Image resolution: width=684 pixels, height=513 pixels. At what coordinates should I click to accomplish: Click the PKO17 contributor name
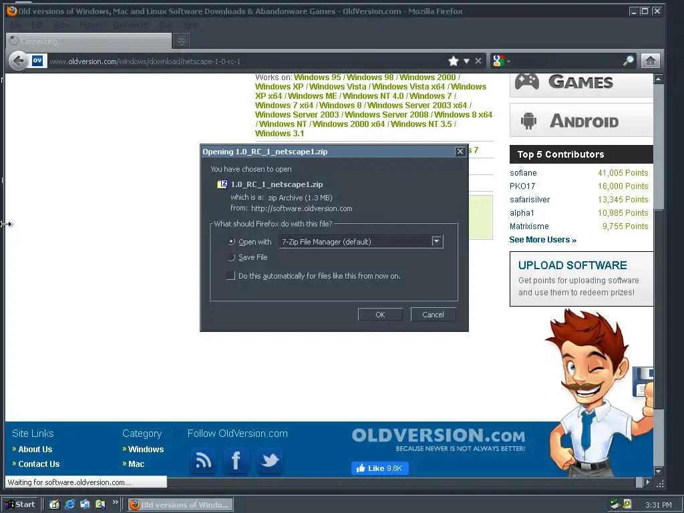522,186
